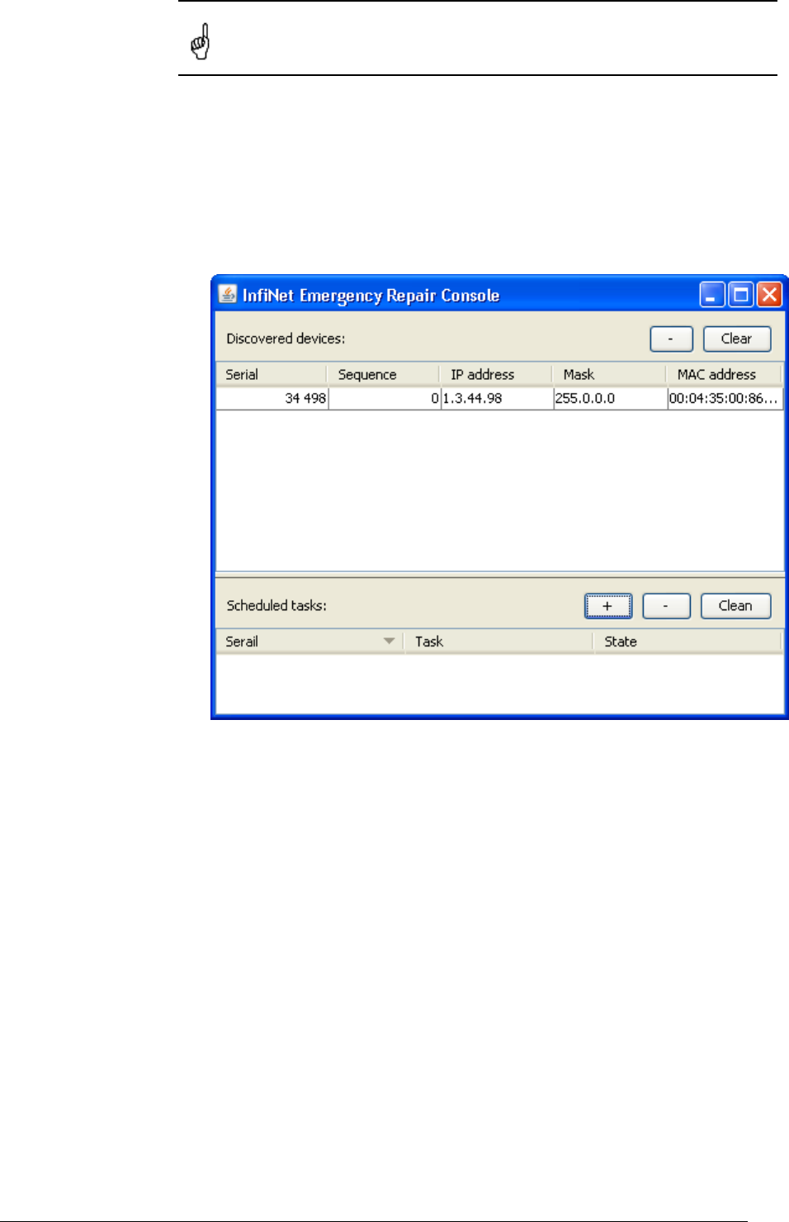Image resolution: width=789 pixels, height=1222 pixels.
Task: Click the Clear button for discovered devices
Action: tap(737, 339)
